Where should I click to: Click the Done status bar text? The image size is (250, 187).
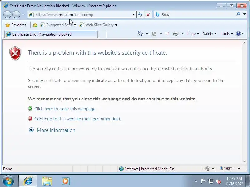[7, 169]
